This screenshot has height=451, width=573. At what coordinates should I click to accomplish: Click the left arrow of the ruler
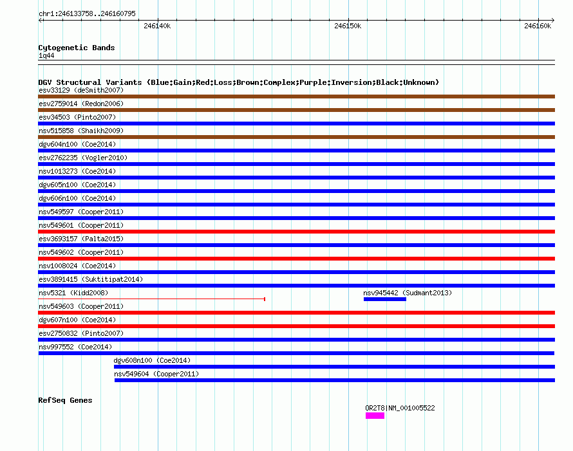coord(41,21)
